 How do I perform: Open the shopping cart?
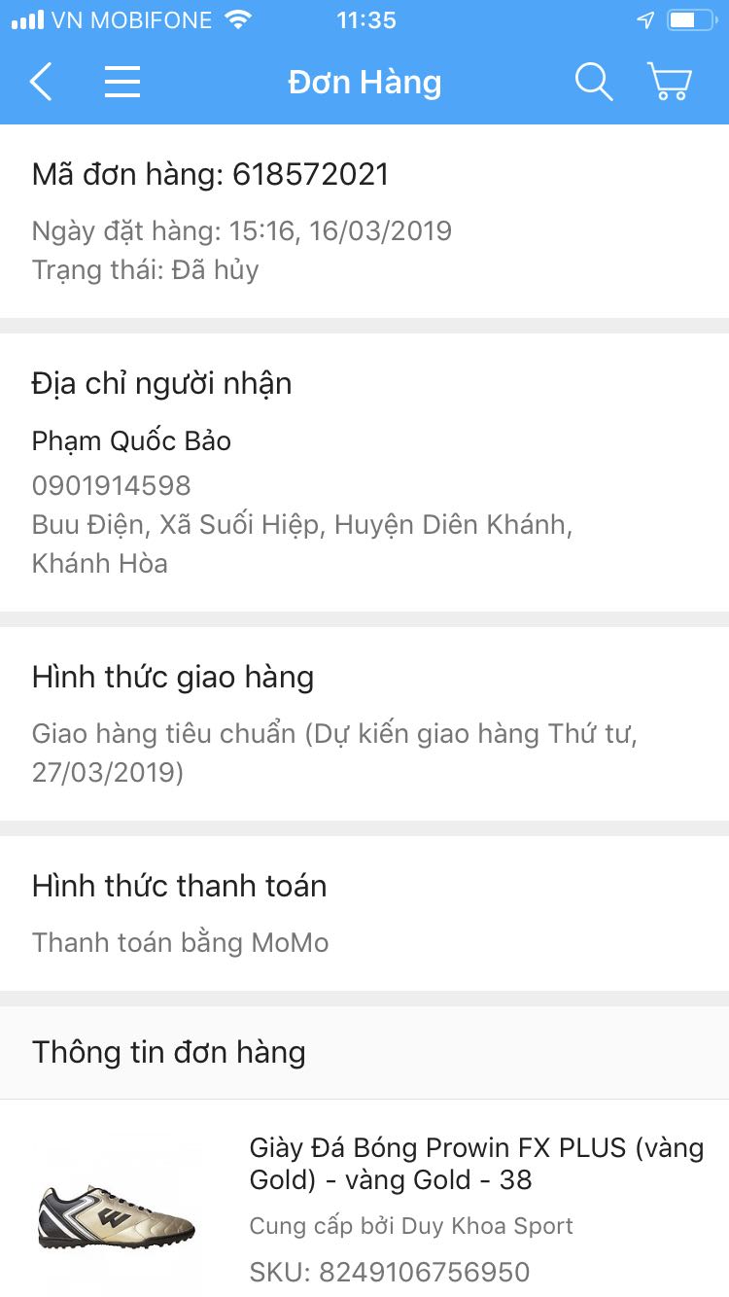point(669,82)
